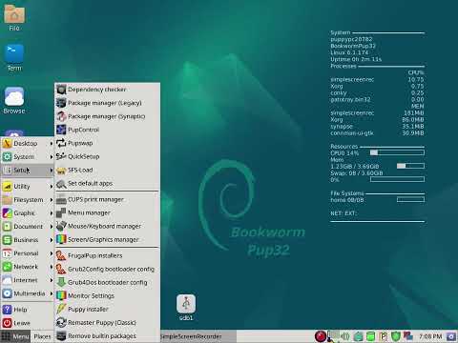This screenshot has width=458, height=343.
Task: Open Pupswap entry
Action: point(107,143)
